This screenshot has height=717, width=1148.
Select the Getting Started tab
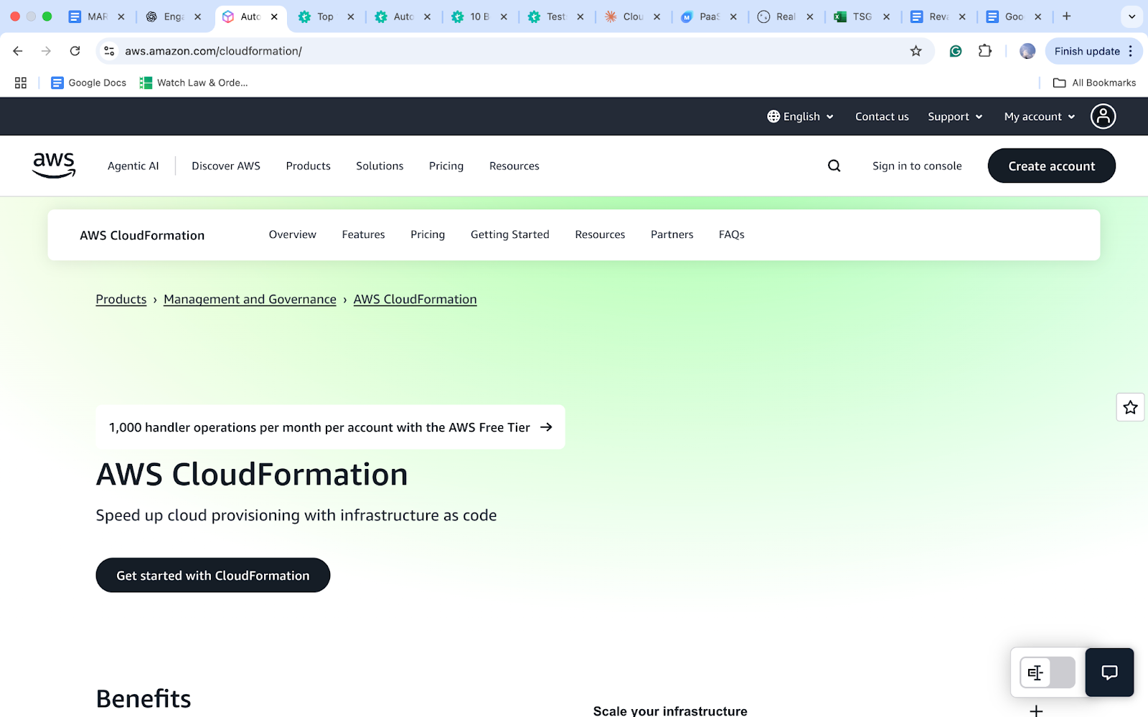pos(510,234)
